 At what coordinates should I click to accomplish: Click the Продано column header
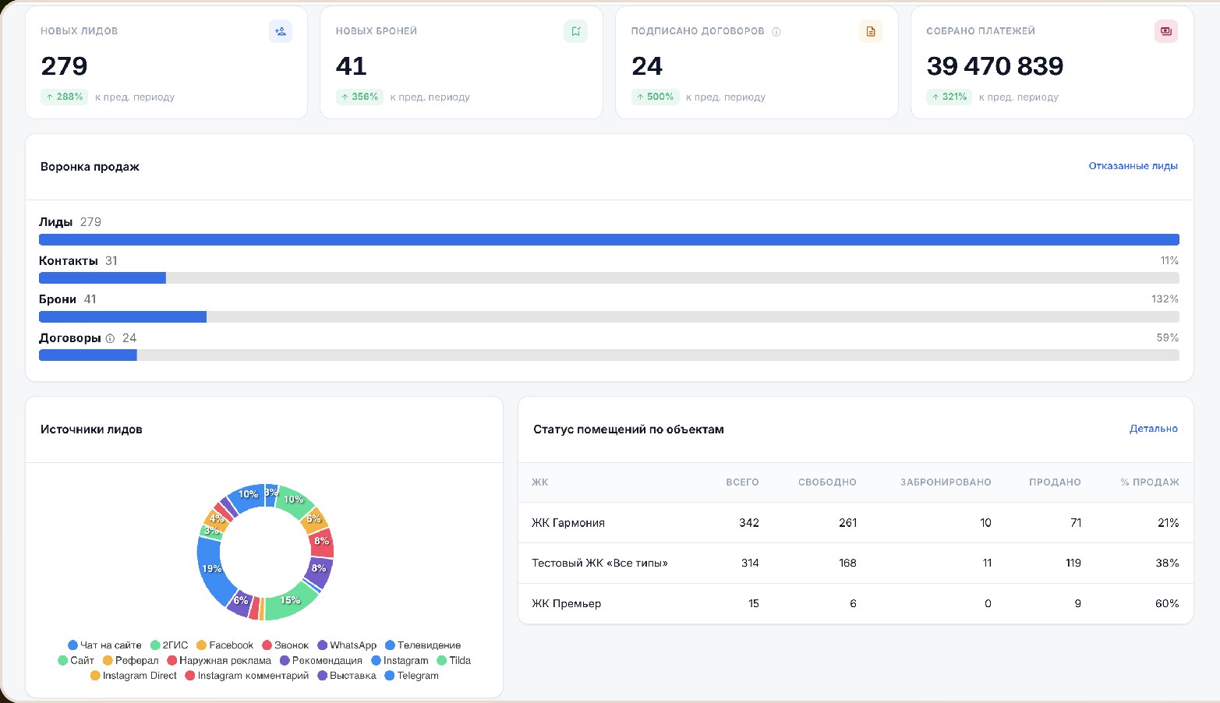pyautogui.click(x=1055, y=482)
